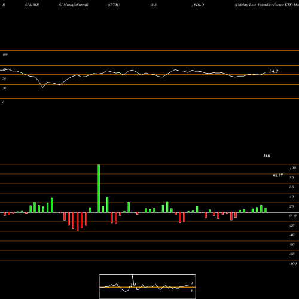This screenshot has width=299, height=299.
Task: Click the 30 label on RSI axis
Action: (4, 88)
